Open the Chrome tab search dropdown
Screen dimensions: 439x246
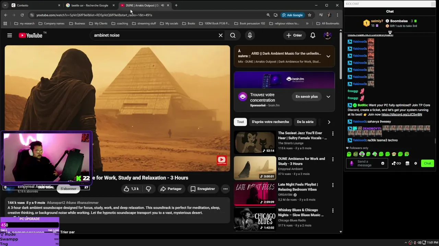point(5,5)
